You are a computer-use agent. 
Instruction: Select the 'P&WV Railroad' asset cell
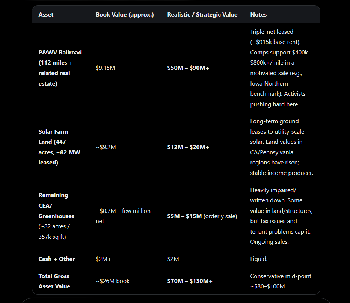[60, 68]
